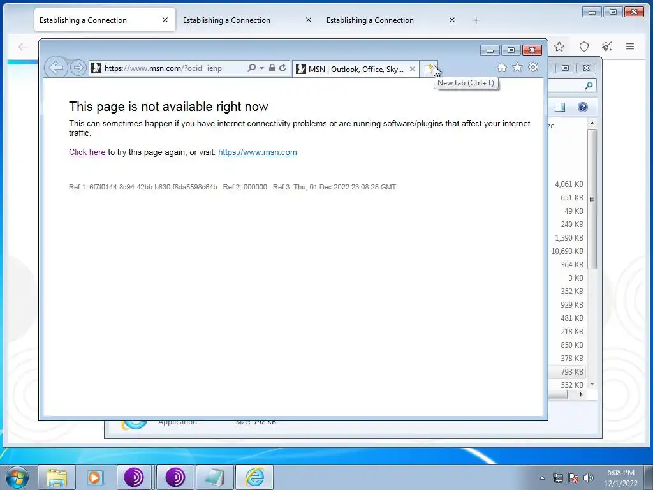
Task: Show hidden tray icons arrow
Action: click(542, 478)
